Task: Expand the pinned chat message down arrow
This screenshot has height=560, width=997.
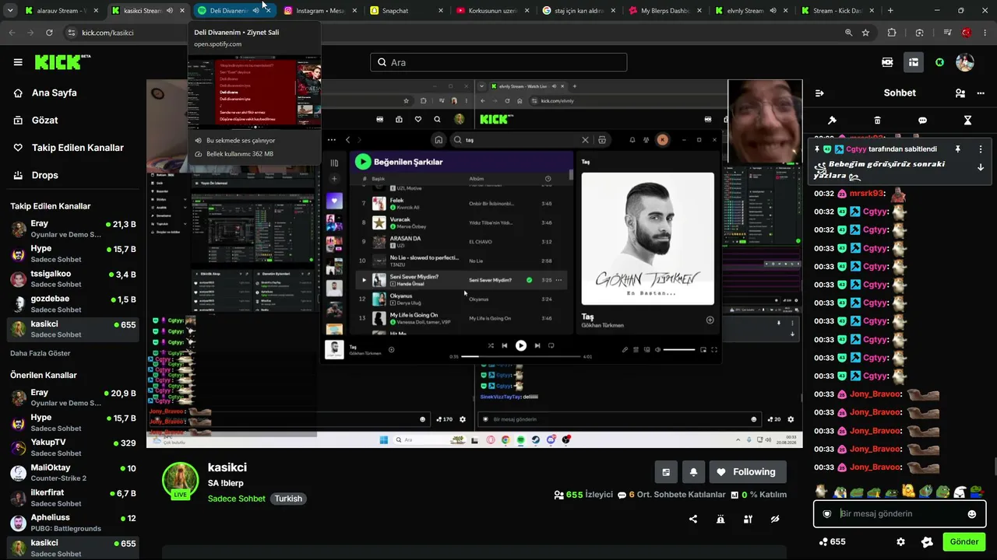Action: click(981, 167)
